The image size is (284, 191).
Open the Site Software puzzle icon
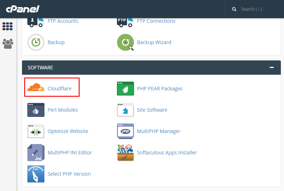[125, 110]
